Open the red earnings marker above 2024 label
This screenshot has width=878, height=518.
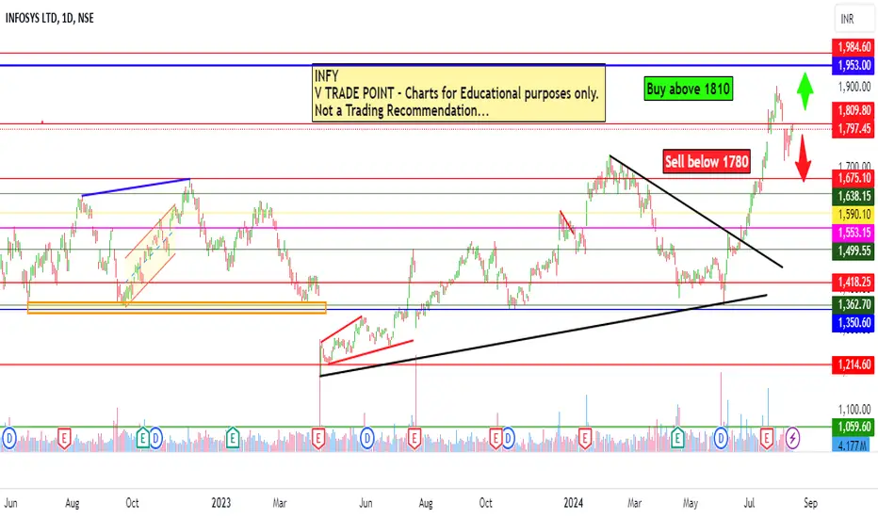click(x=585, y=438)
